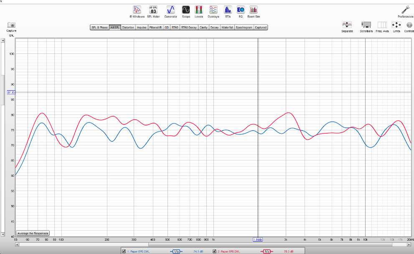This screenshot has width=414, height=254.
Task: Click the 78.3 dB trace value
Action: (x=289, y=251)
